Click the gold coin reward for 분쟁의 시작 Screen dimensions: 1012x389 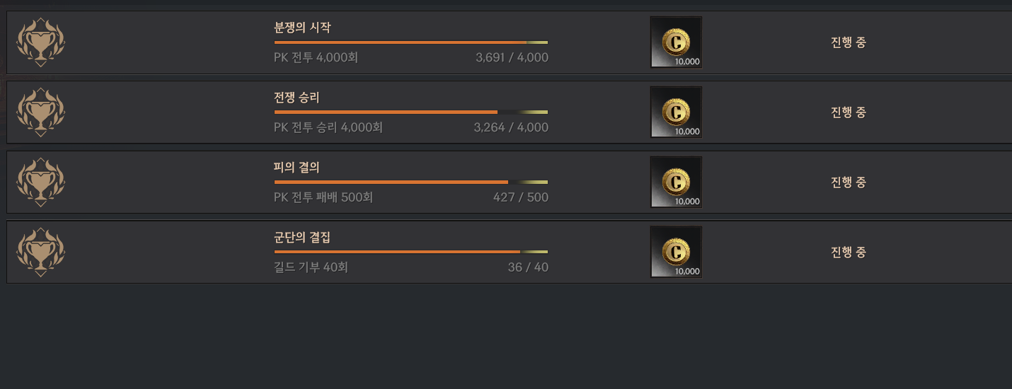(x=676, y=42)
